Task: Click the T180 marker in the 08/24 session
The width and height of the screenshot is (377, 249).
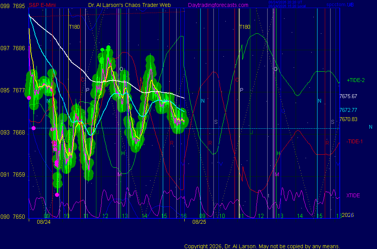Action: 74,27
